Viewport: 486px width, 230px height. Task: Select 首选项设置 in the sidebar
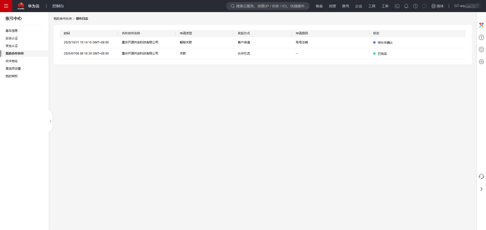pyautogui.click(x=13, y=68)
